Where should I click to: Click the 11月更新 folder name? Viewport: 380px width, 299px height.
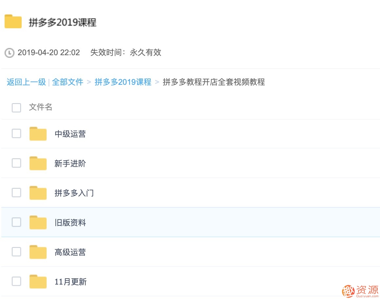71,282
